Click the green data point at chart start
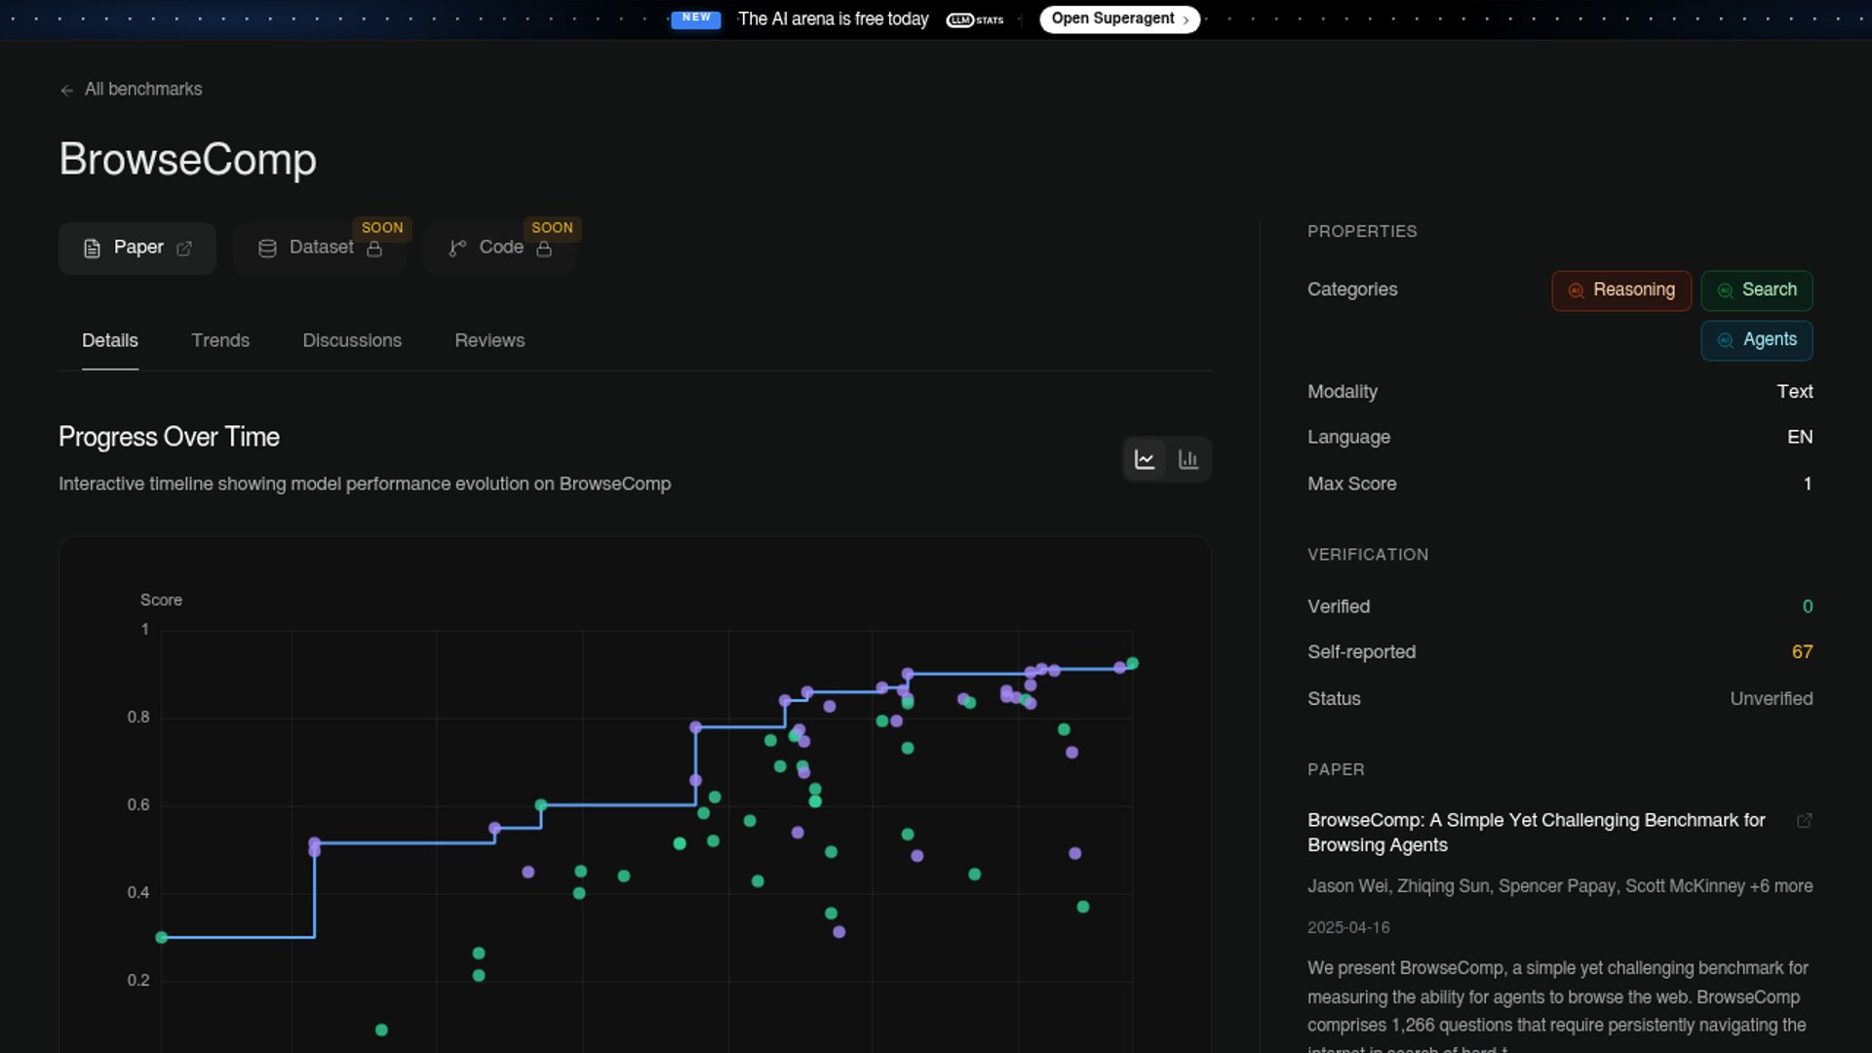The height and width of the screenshot is (1053, 1872). [x=162, y=938]
